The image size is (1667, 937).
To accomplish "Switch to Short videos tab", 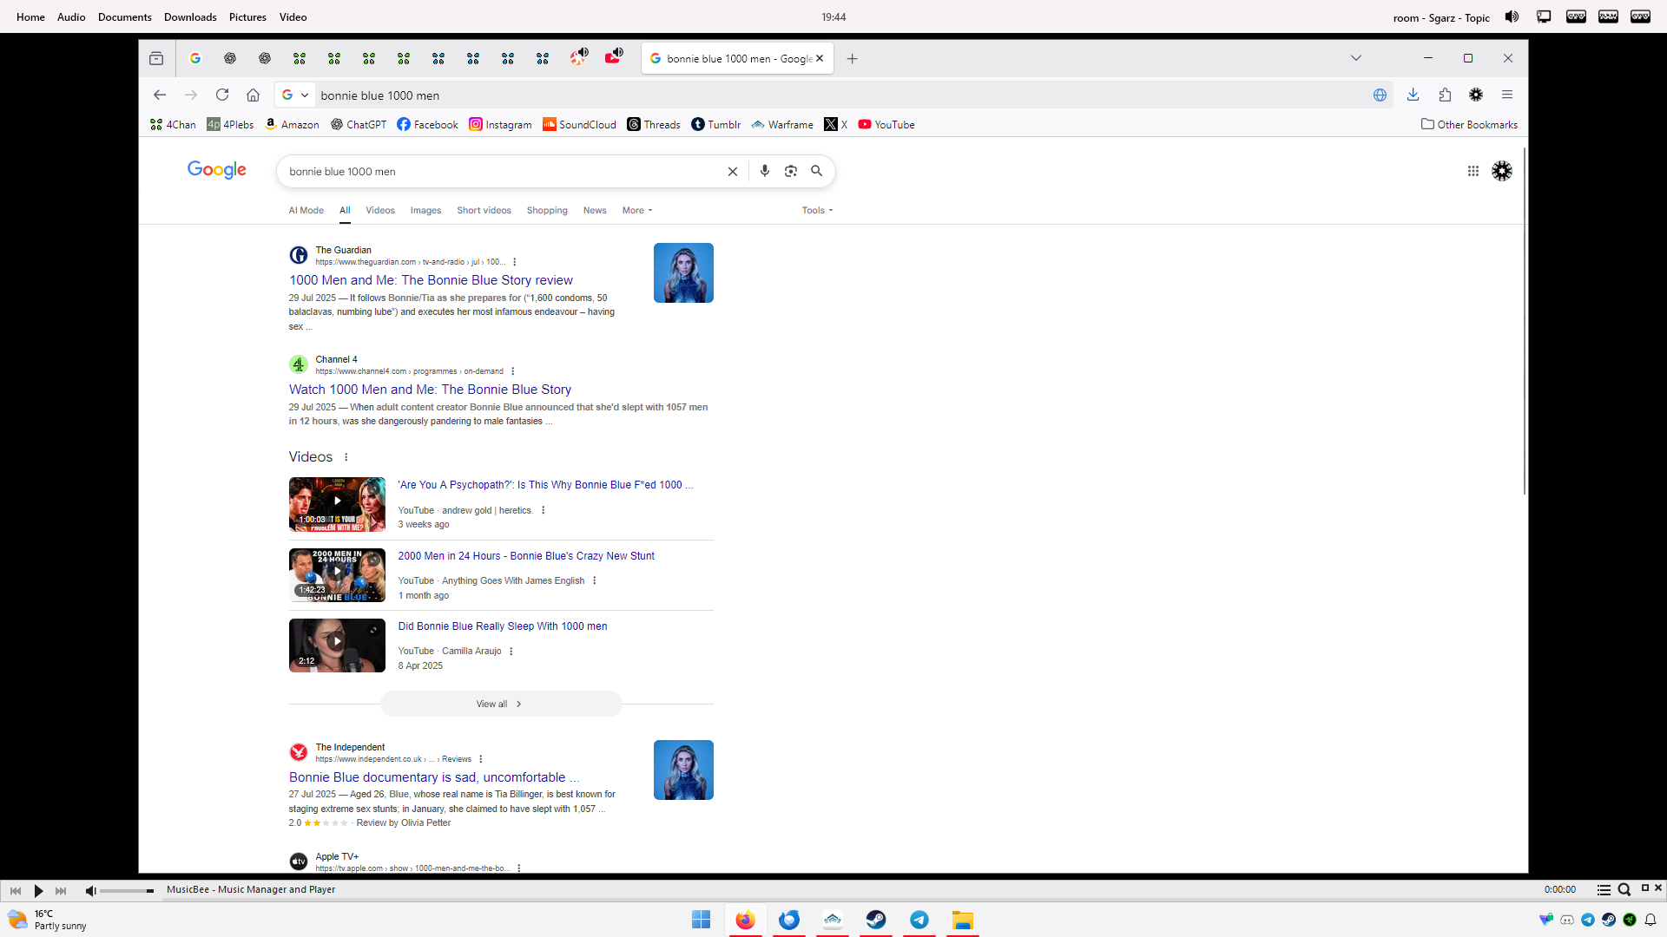I will 484,211.
